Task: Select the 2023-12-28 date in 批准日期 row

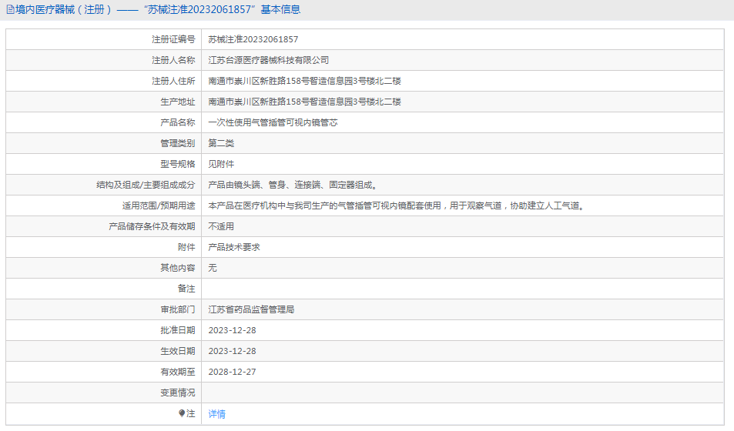Action: pos(232,330)
